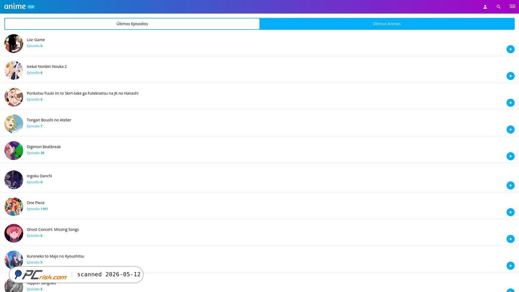The width and height of the screenshot is (519, 292).
Task: Play Liar Game episode 6
Action: (511, 50)
